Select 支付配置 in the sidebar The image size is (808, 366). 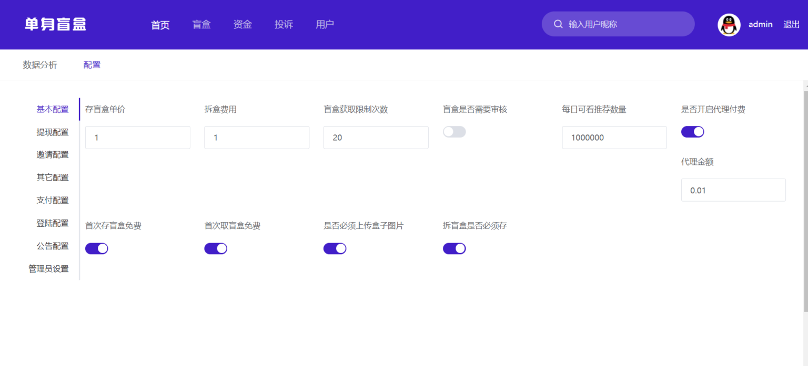click(x=53, y=200)
